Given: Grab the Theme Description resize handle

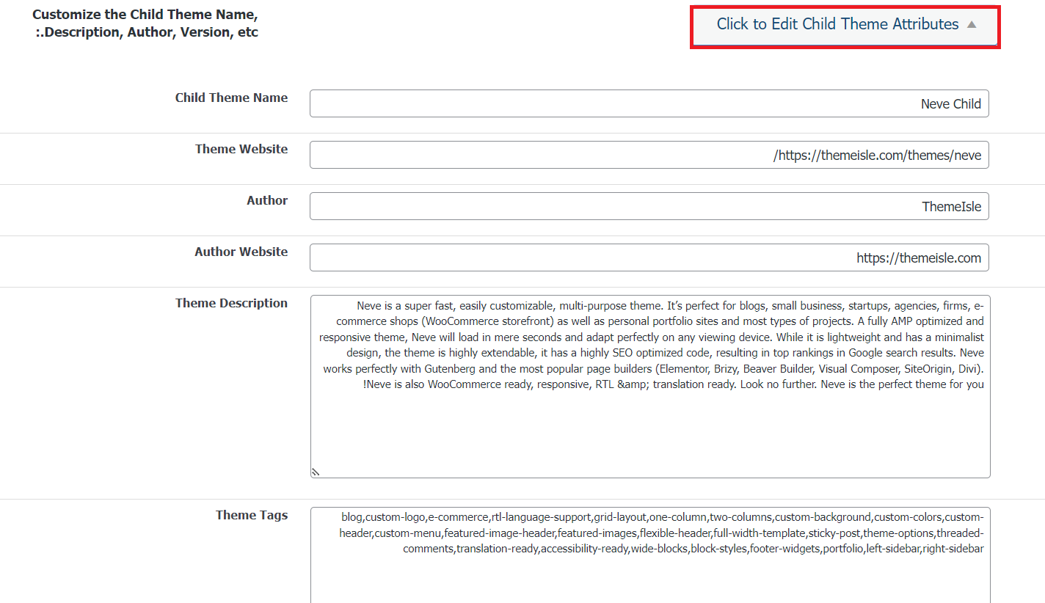Looking at the screenshot, I should click(x=316, y=472).
